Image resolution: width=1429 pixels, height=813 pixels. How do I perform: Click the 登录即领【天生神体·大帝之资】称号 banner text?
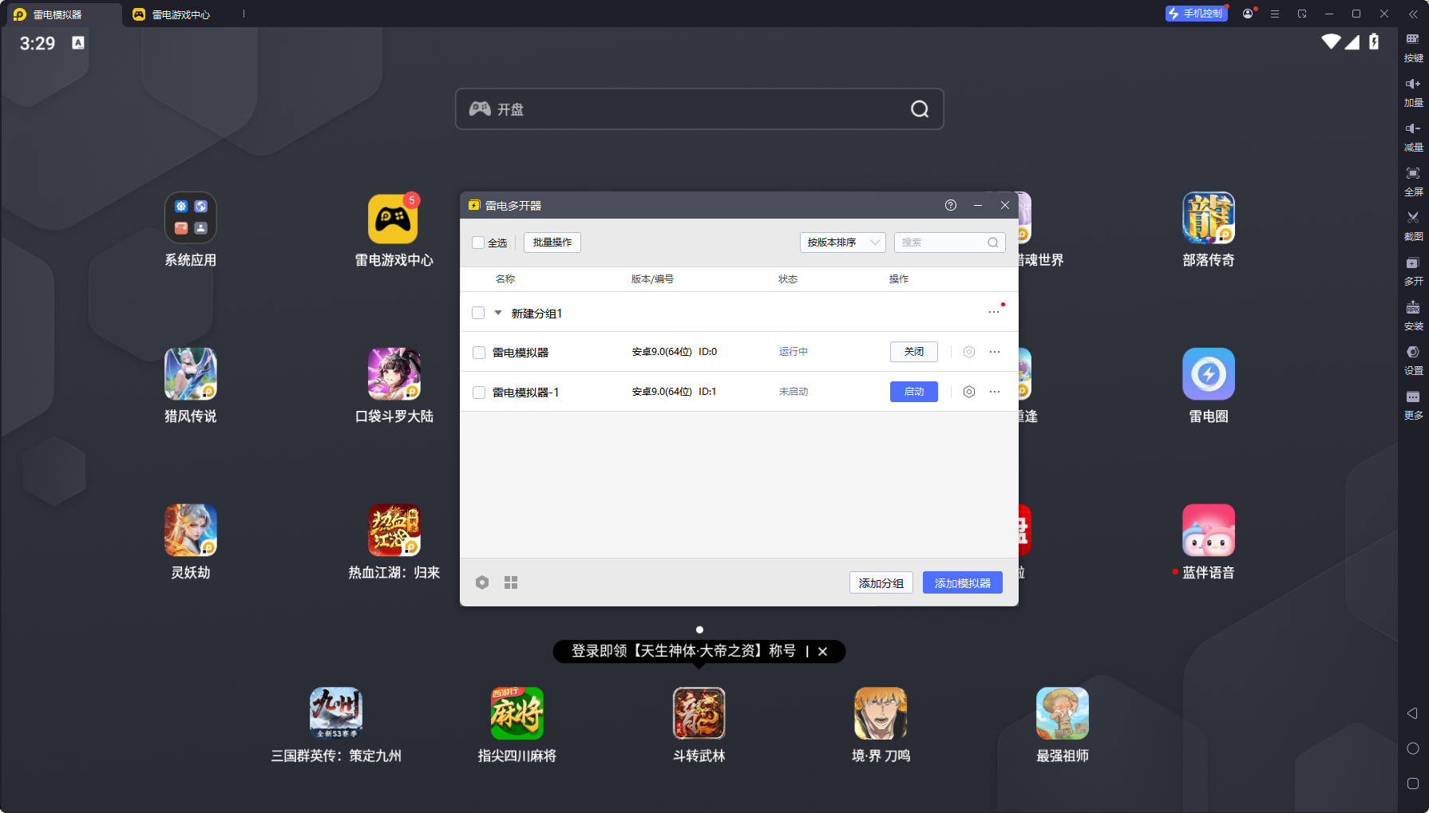(x=683, y=651)
